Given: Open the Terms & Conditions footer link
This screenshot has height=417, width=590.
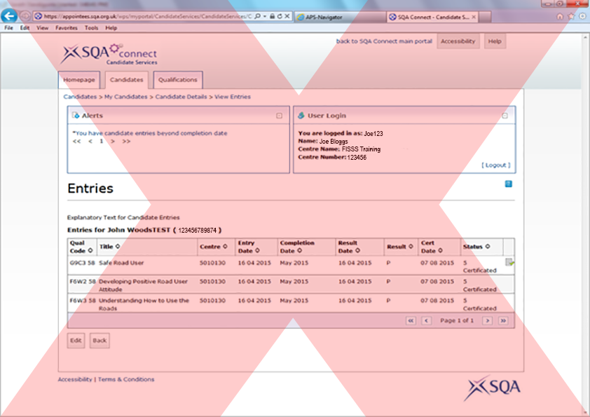Looking at the screenshot, I should pos(126,379).
